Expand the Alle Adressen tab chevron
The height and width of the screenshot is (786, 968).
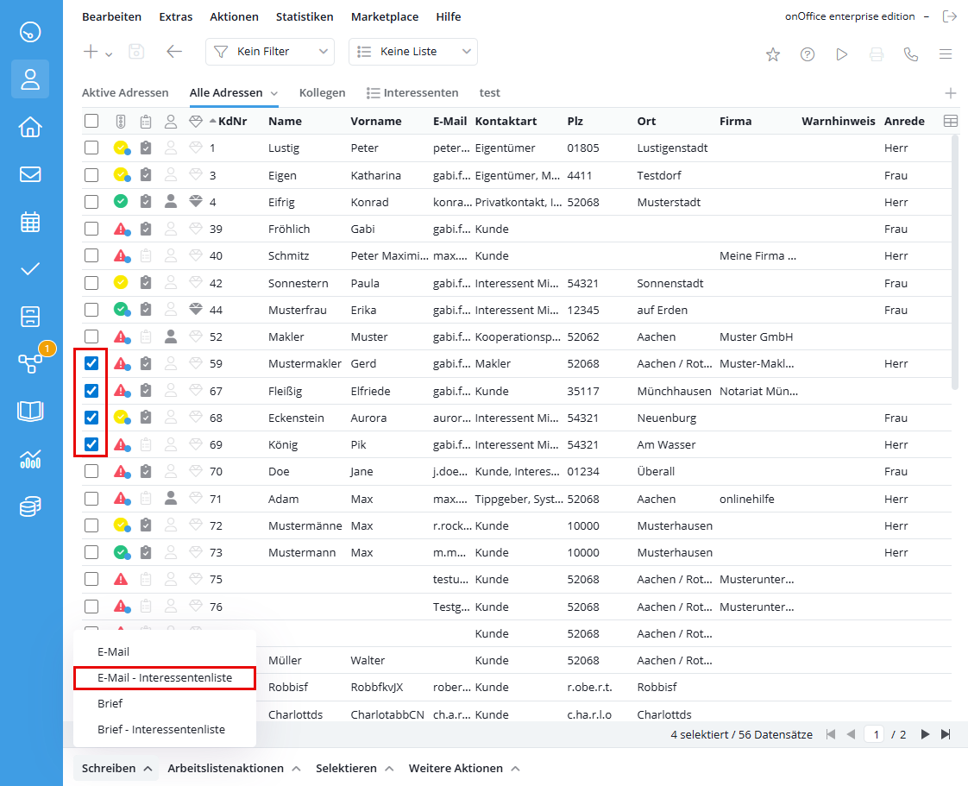(274, 94)
